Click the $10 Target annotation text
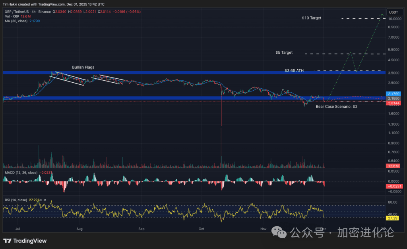 pos(311,18)
